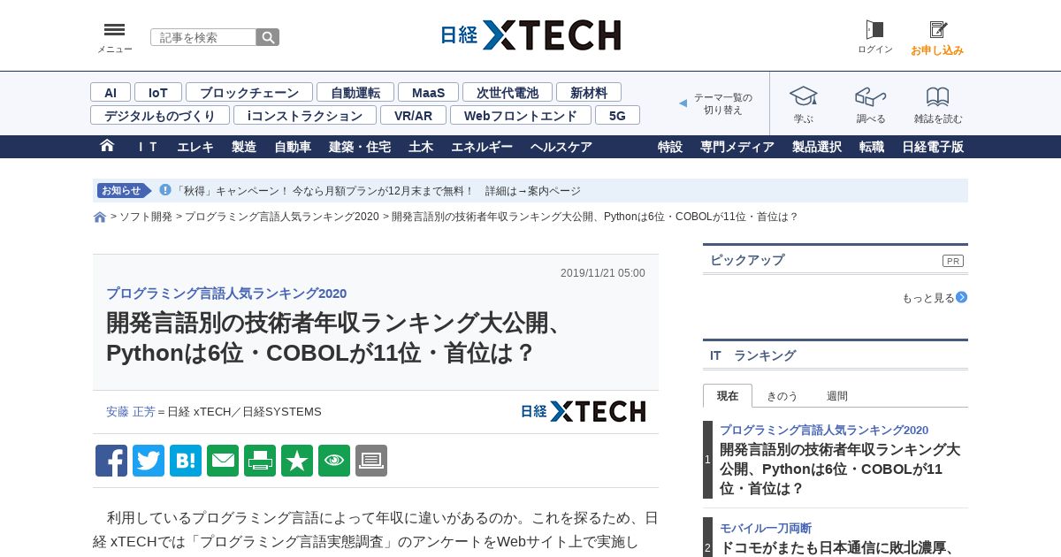This screenshot has width=1061, height=557.
Task: Open the 学ぶ graduation cap icon
Action: pyautogui.click(x=804, y=96)
